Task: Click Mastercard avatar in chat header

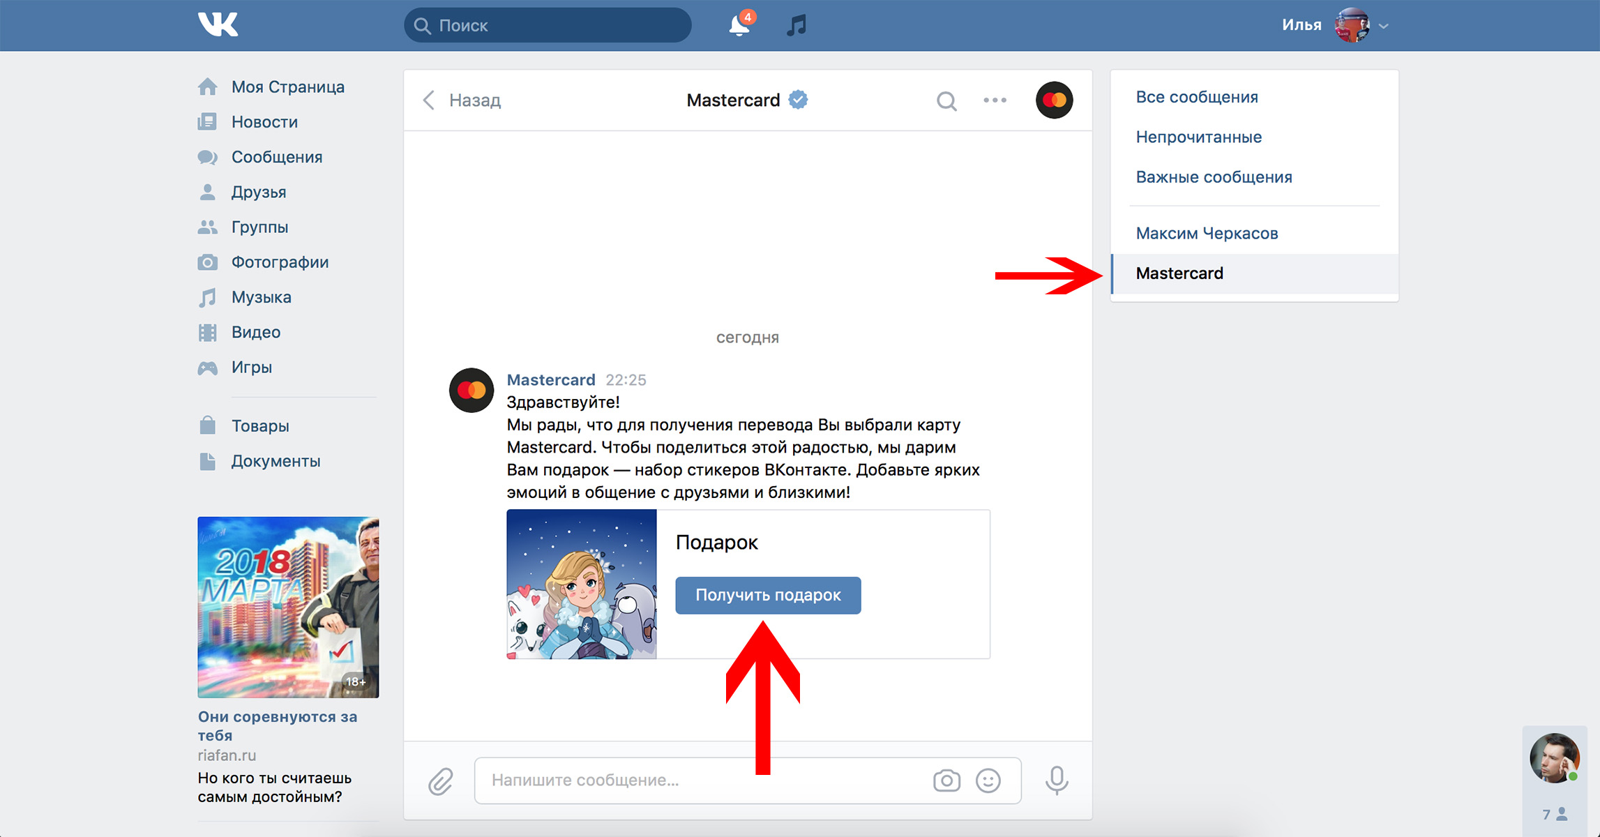Action: pos(1054,100)
